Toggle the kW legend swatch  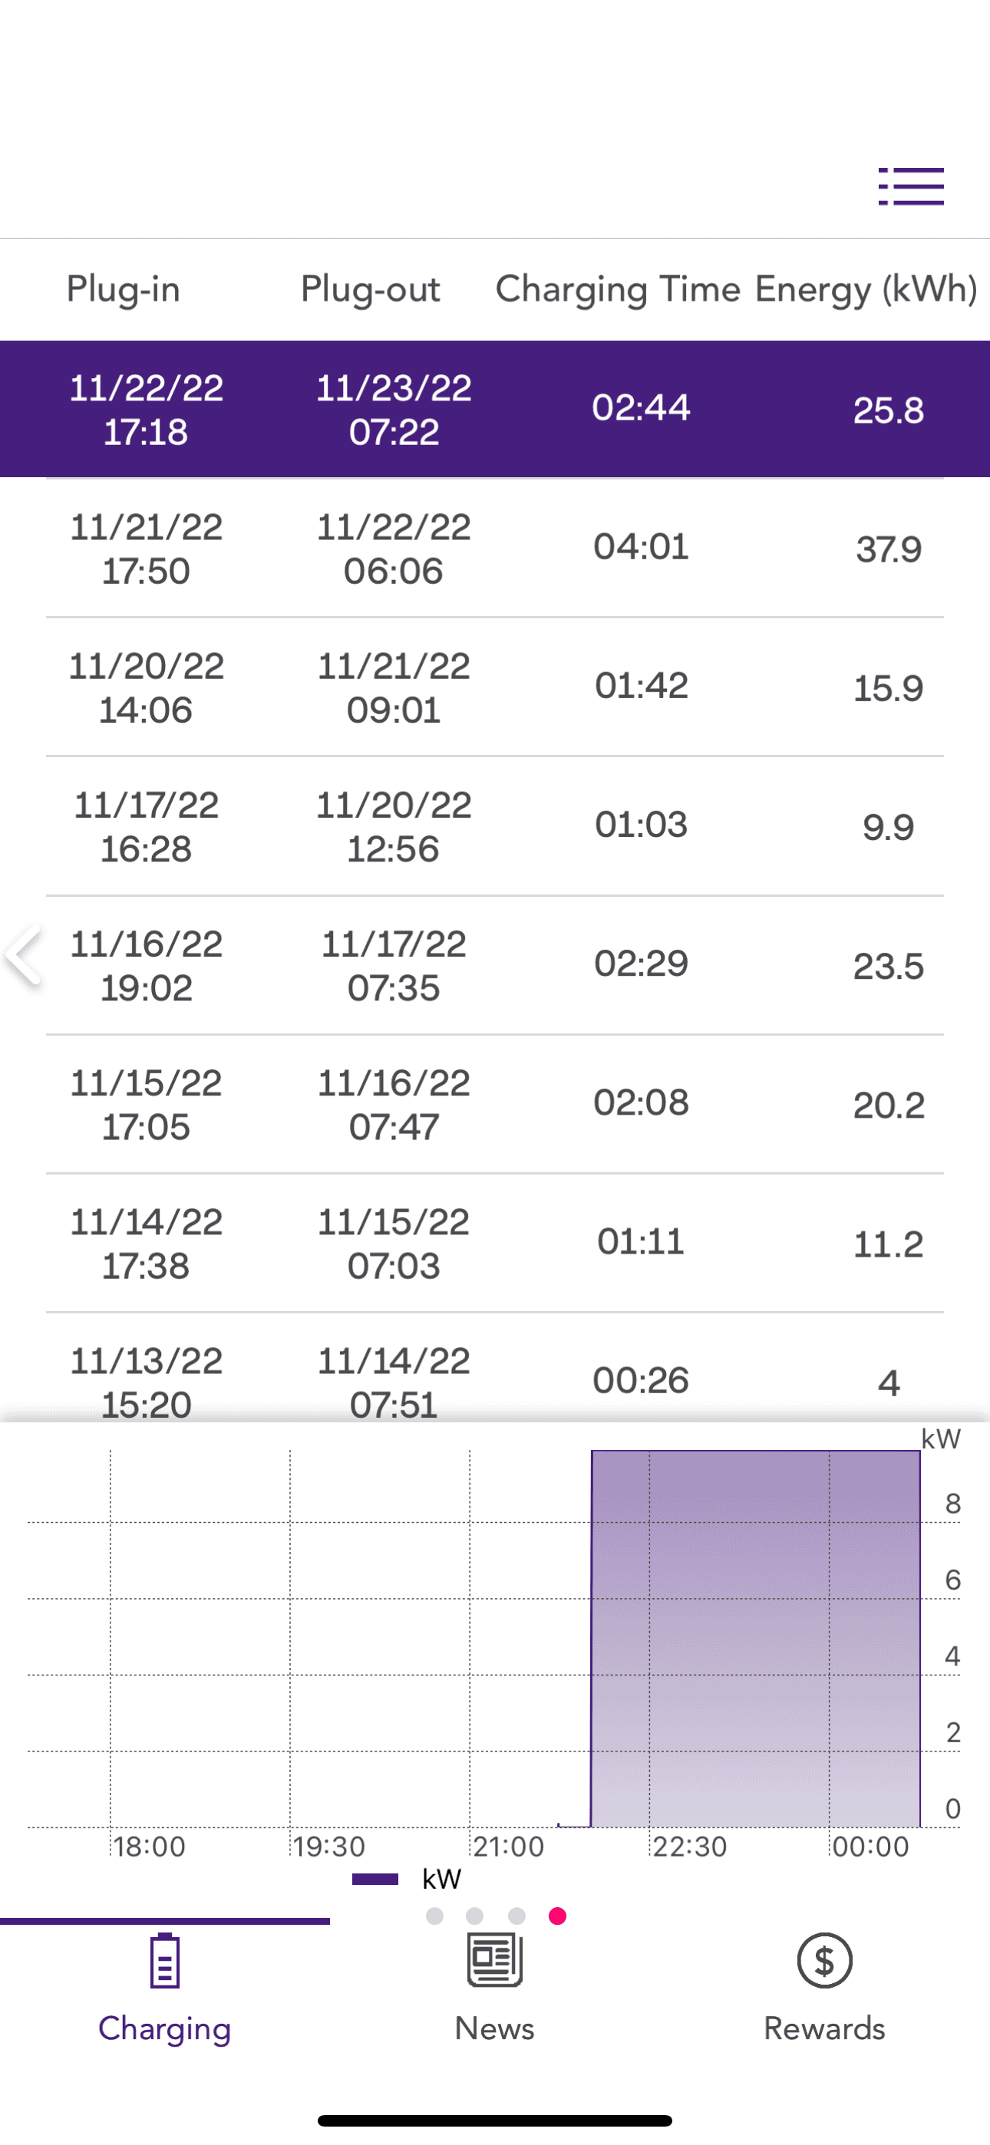pyautogui.click(x=376, y=1879)
